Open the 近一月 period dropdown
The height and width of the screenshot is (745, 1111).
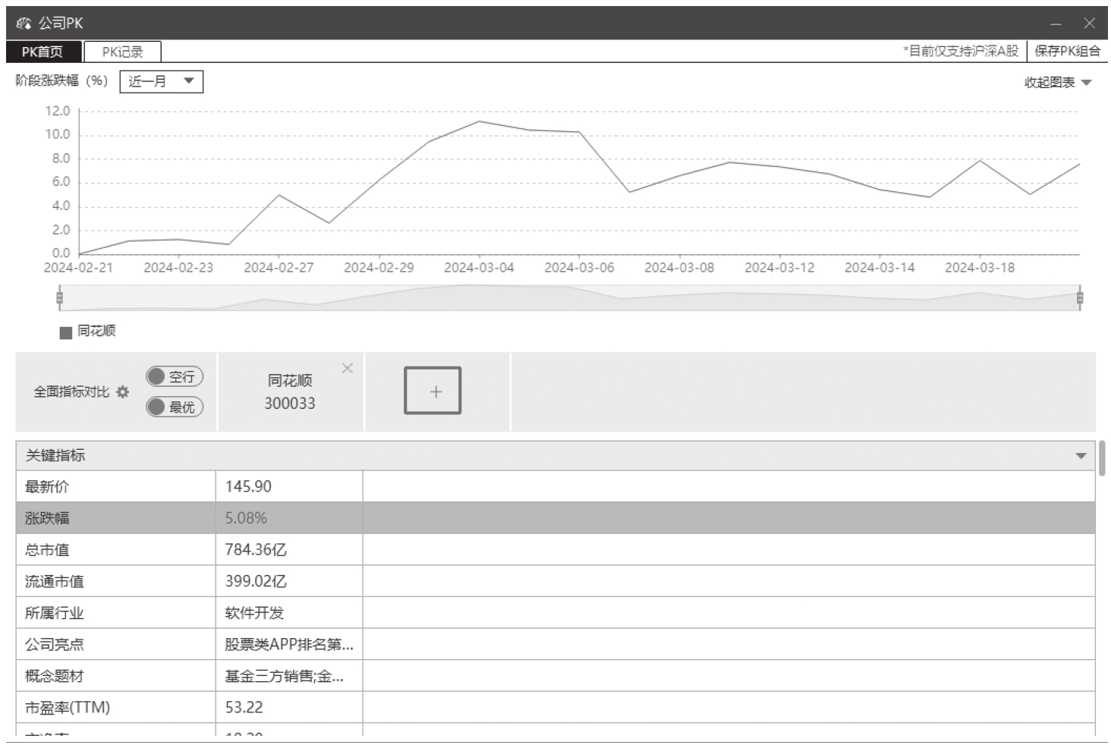[x=162, y=81]
